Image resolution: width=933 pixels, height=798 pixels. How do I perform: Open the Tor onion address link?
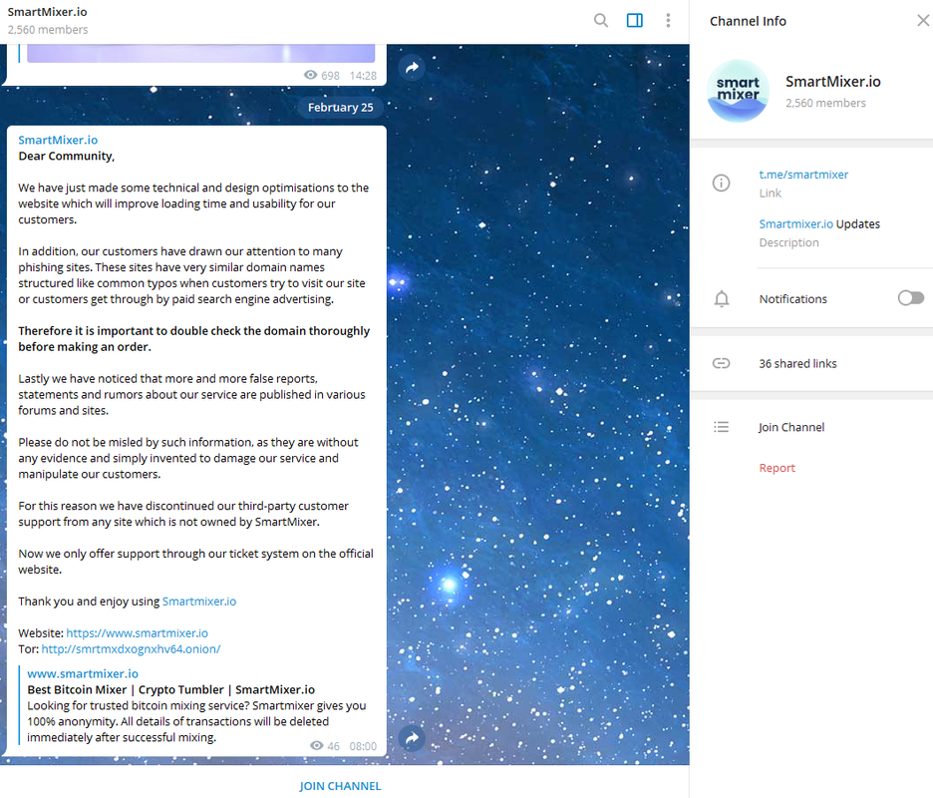coord(131,649)
